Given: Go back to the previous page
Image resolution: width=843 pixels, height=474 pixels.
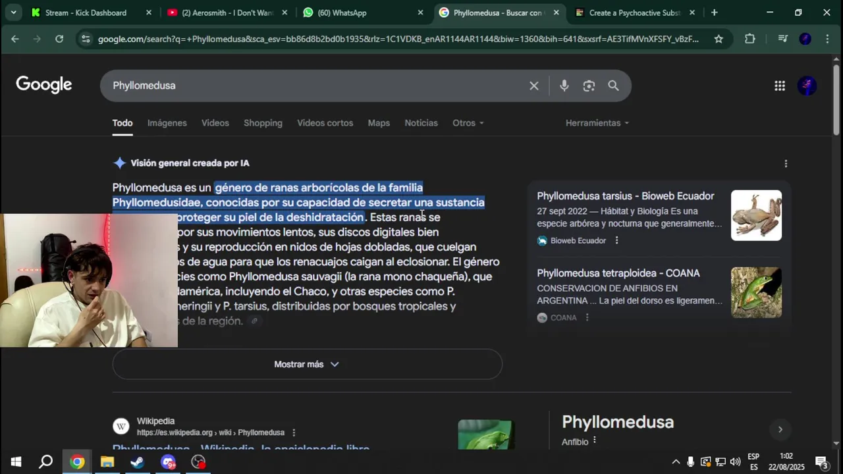Looking at the screenshot, I should pos(14,39).
